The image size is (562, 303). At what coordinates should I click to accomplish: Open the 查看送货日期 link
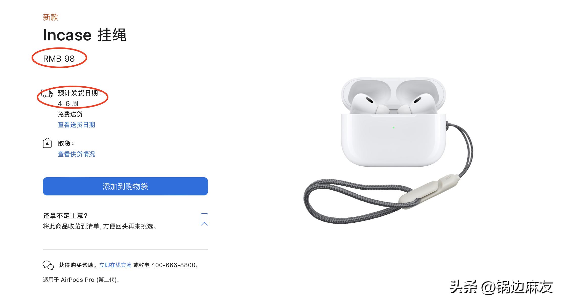click(76, 125)
